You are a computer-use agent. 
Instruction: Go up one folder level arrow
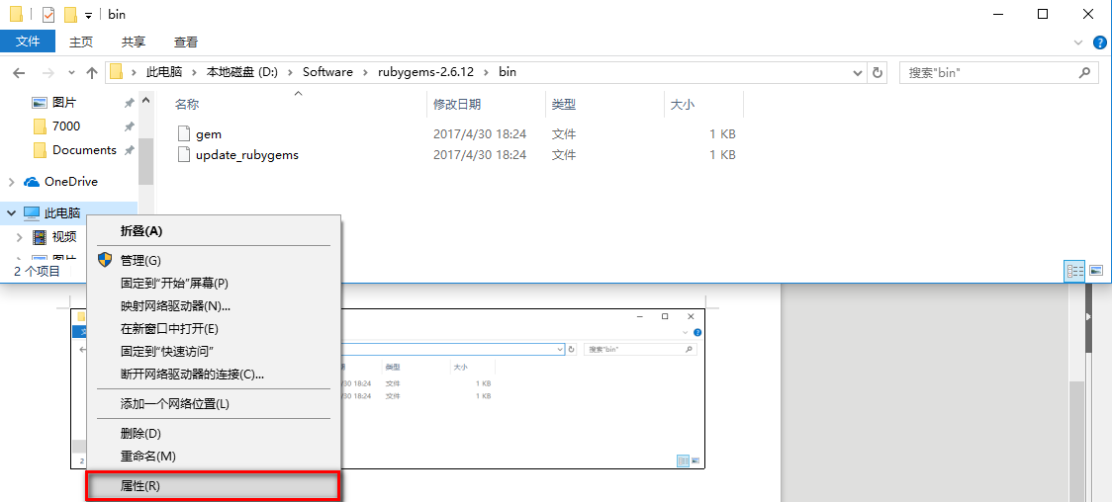[x=91, y=72]
